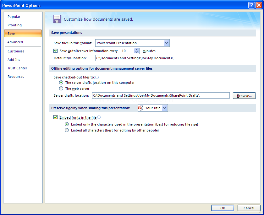The width and height of the screenshot is (264, 215).
Task: Open the Save files in this format dropdown
Action: point(166,43)
